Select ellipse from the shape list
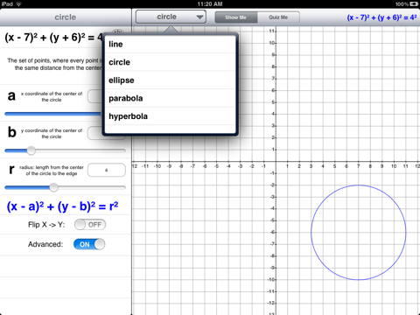The image size is (420, 315). click(x=170, y=80)
